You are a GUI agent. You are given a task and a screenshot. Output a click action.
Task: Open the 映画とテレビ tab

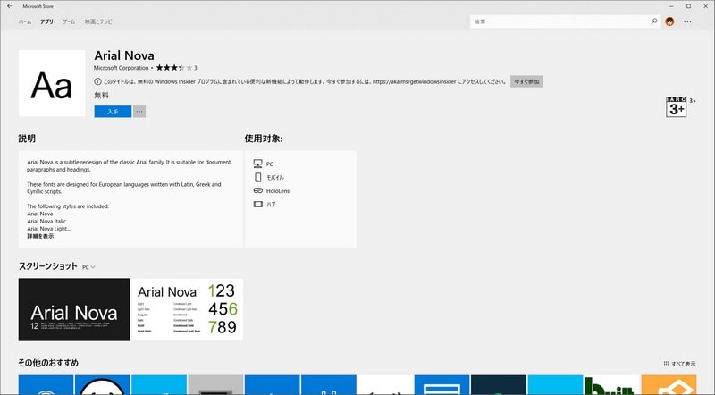coord(98,21)
